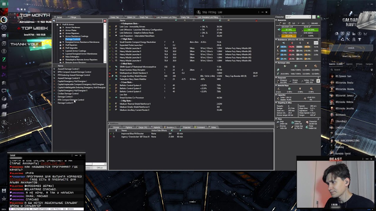Collapse the Additions panel

pyautogui.click(x=109, y=124)
